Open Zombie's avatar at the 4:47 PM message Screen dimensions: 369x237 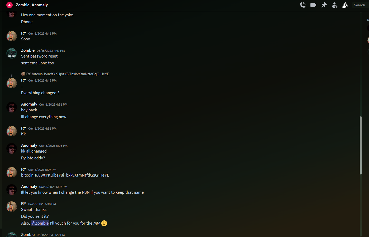[x=12, y=53]
